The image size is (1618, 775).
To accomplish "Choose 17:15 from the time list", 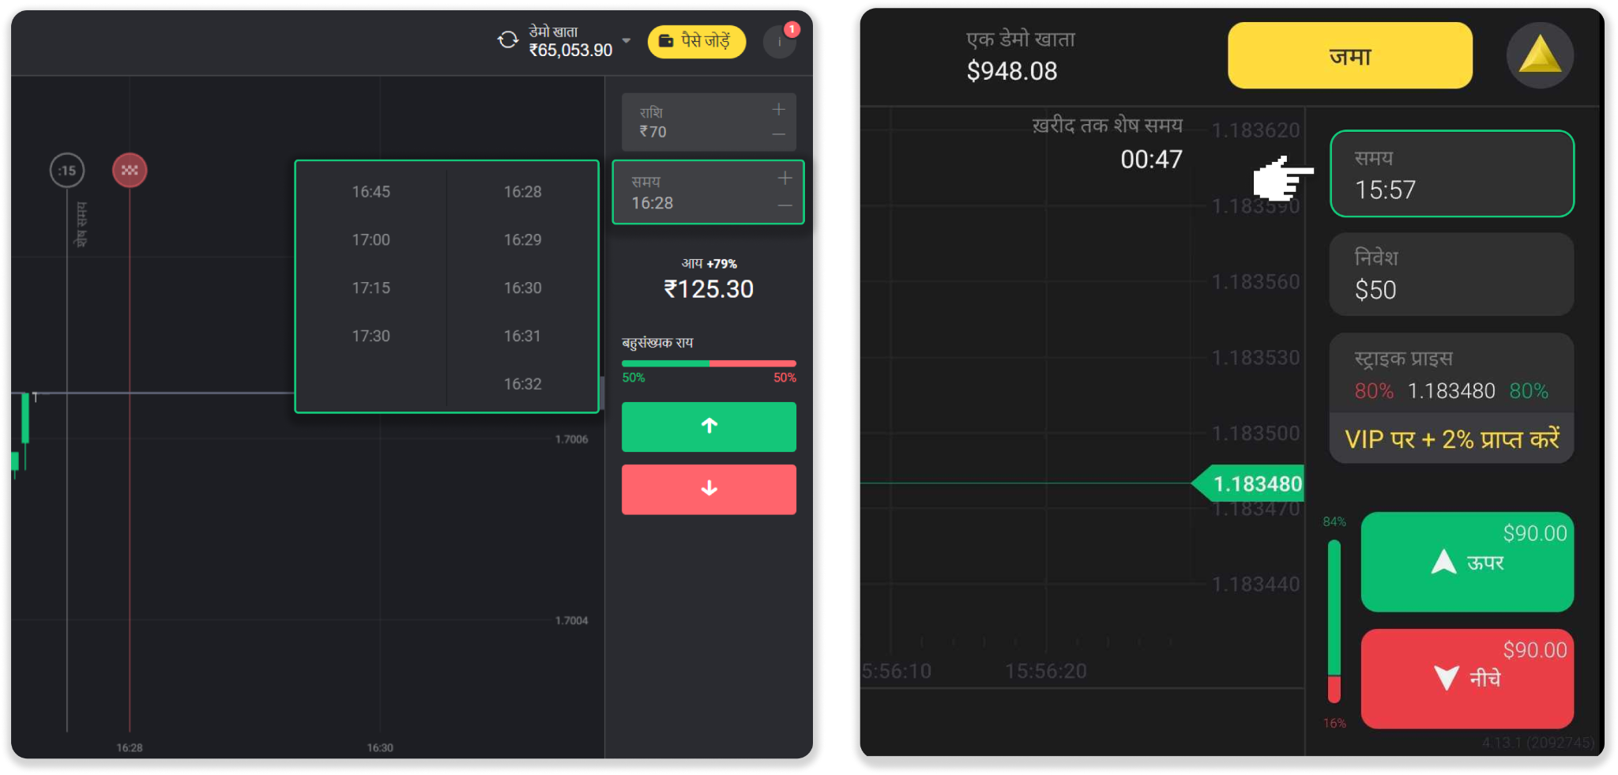I will tap(371, 288).
